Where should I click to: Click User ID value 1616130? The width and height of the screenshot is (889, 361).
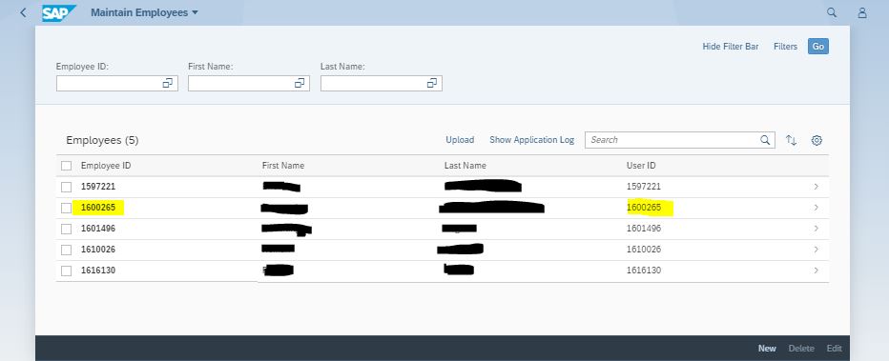click(644, 271)
